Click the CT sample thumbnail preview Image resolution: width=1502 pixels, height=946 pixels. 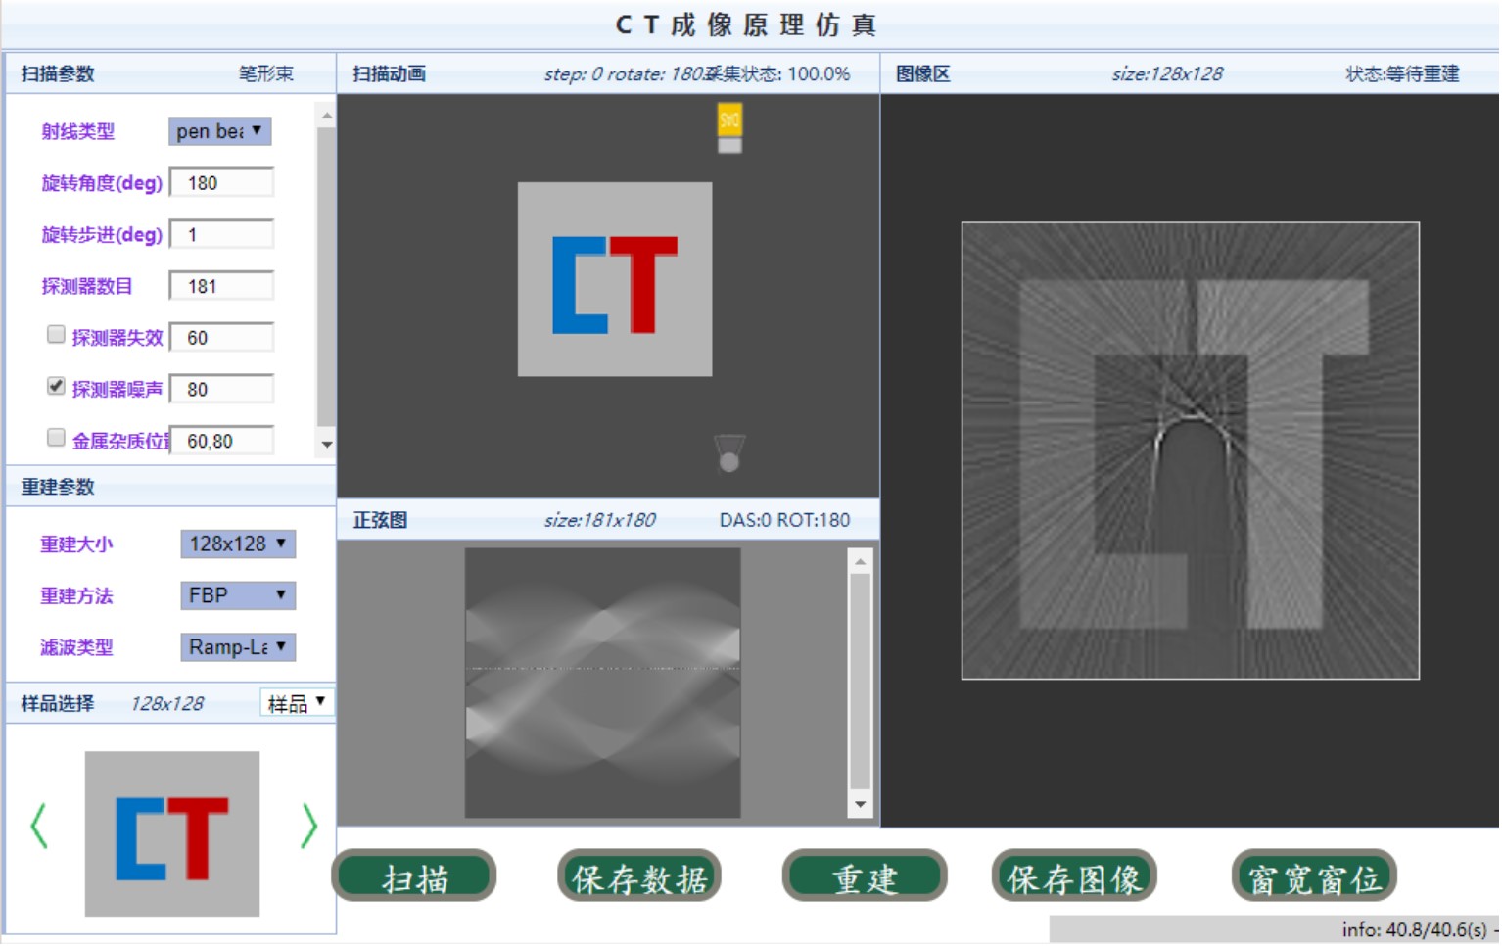click(x=172, y=833)
